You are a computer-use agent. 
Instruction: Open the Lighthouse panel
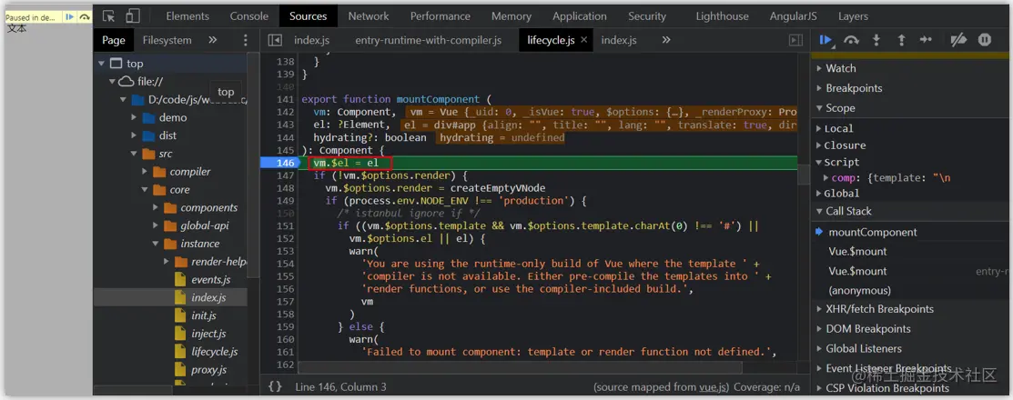pyautogui.click(x=723, y=16)
